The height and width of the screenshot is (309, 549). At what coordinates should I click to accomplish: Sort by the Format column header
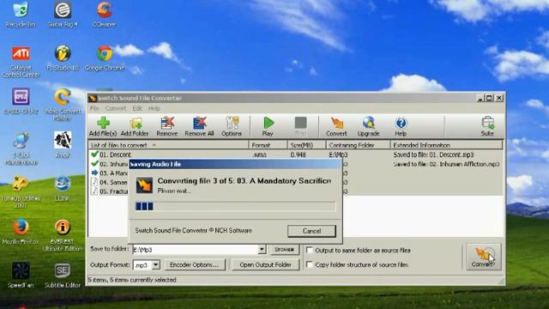pyautogui.click(x=268, y=145)
